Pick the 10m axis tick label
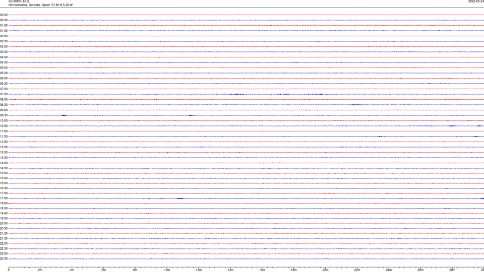Viewport: 484px width, 272px height. tap(167, 270)
